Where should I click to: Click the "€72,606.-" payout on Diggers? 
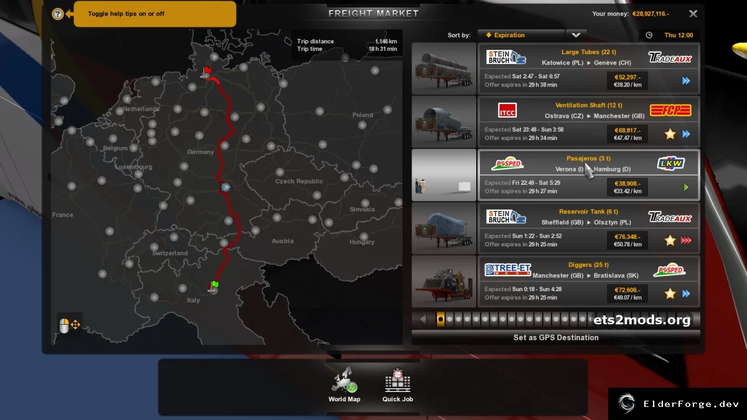tap(627, 290)
